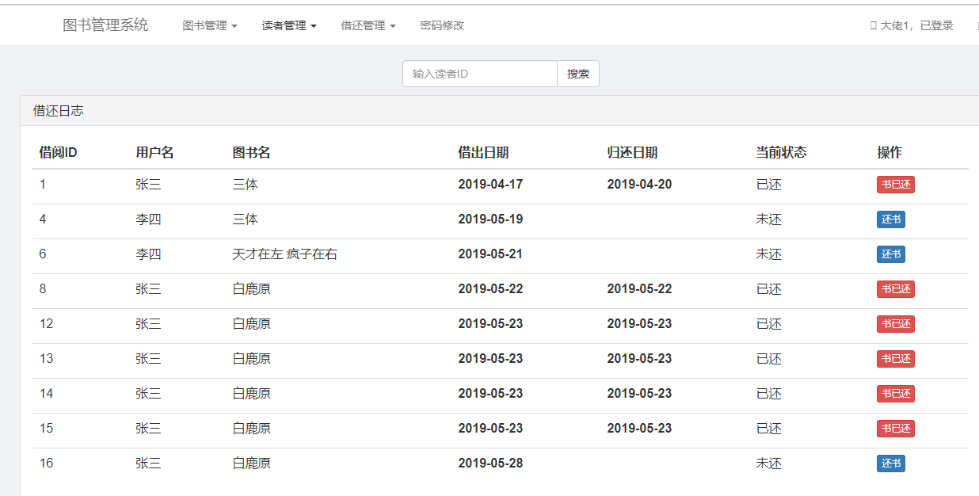Click the 输入读者ID search field

coord(480,74)
